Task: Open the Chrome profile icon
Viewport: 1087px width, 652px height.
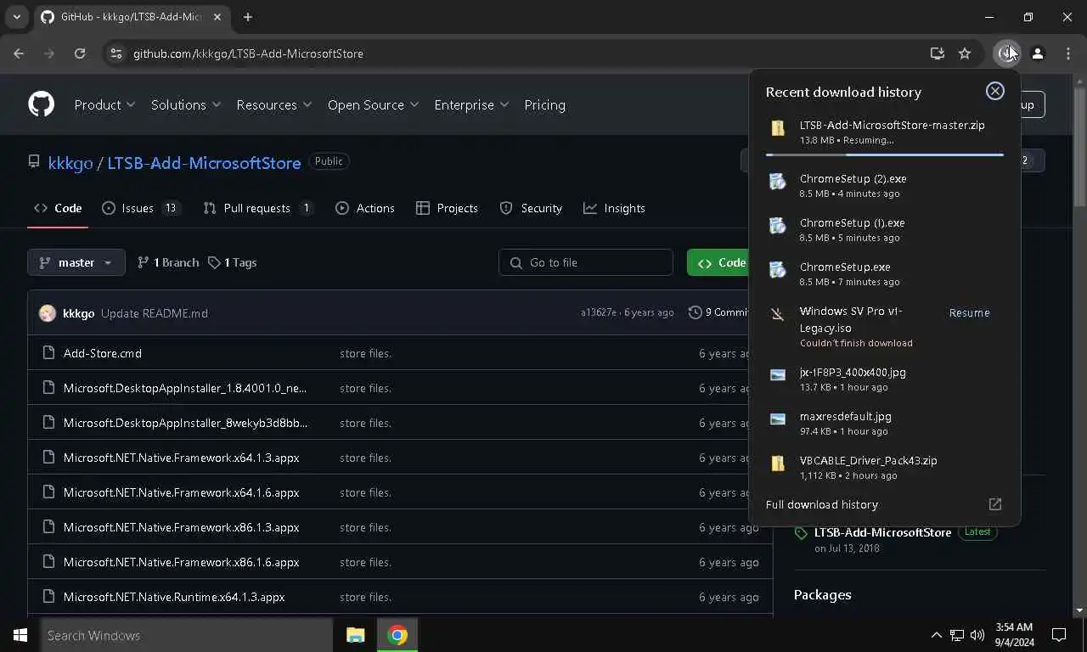Action: coord(1038,53)
